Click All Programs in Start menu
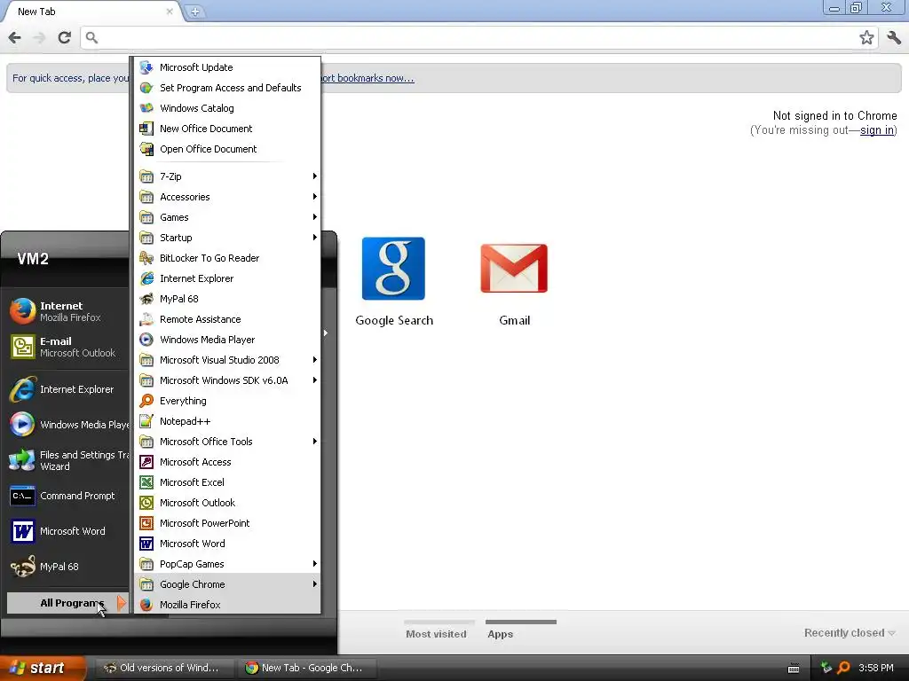Viewport: 909px width, 681px height. [67, 603]
